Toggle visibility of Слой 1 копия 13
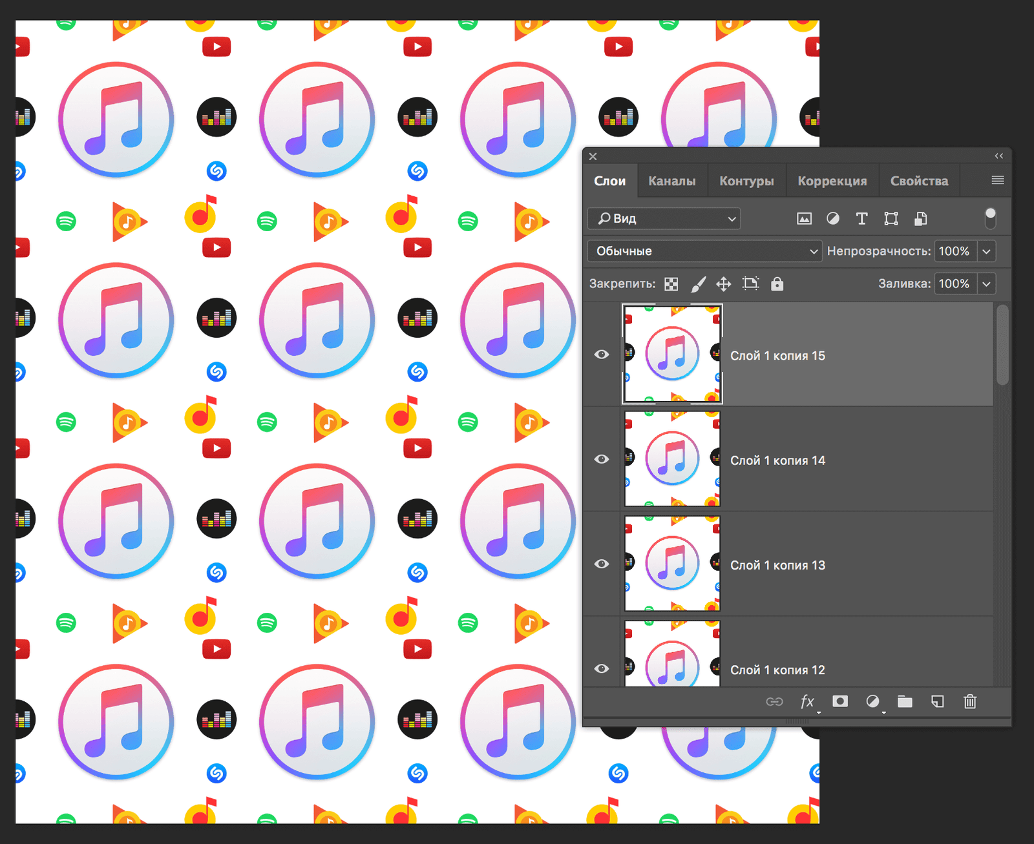1034x844 pixels. pos(602,564)
